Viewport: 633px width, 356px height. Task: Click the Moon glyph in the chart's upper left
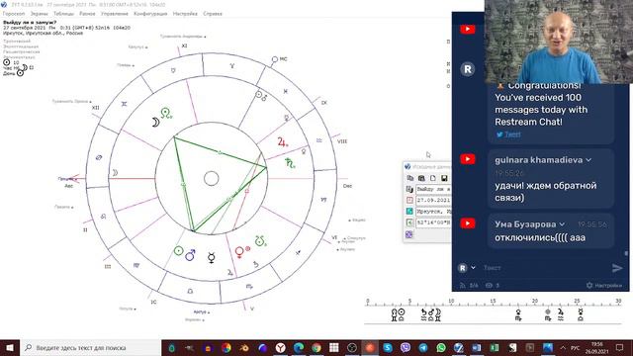tap(155, 122)
